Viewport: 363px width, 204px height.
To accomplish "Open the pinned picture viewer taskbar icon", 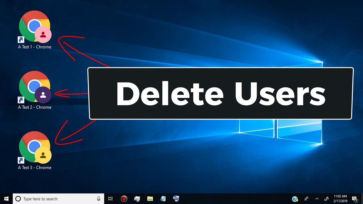I will (x=137, y=199).
